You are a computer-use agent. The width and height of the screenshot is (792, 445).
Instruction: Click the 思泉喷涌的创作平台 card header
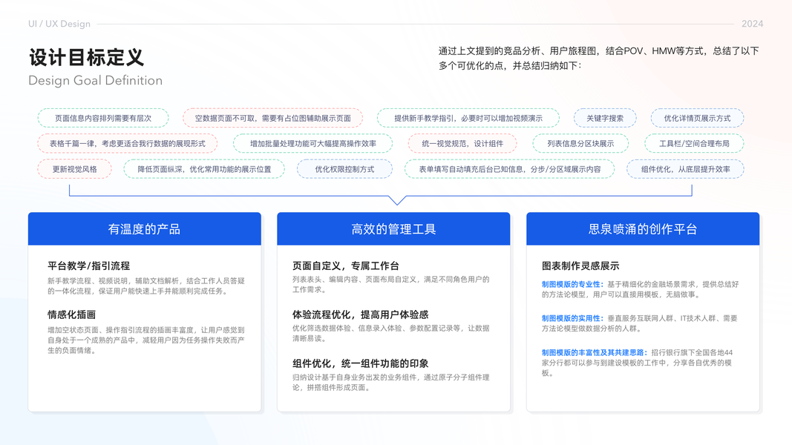pyautogui.click(x=643, y=229)
